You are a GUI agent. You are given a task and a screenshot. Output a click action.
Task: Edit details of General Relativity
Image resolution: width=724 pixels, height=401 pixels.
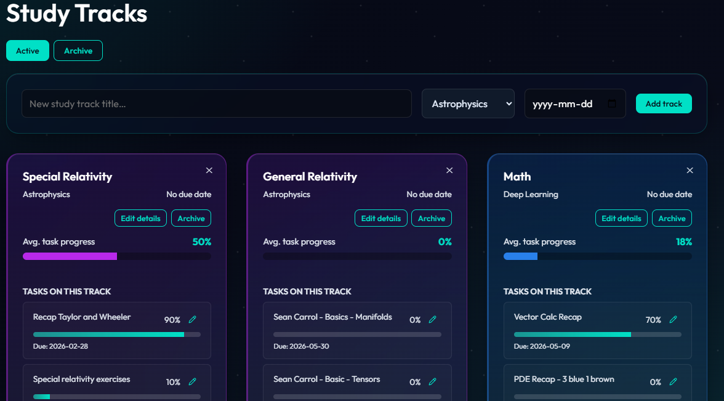pyautogui.click(x=381, y=218)
